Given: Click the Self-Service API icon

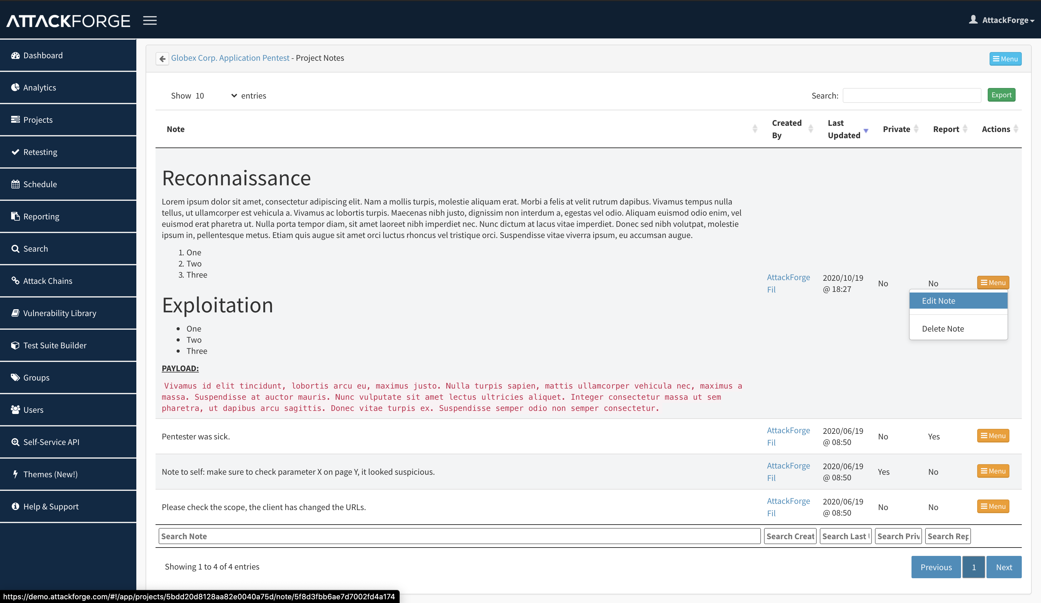Looking at the screenshot, I should pos(15,442).
